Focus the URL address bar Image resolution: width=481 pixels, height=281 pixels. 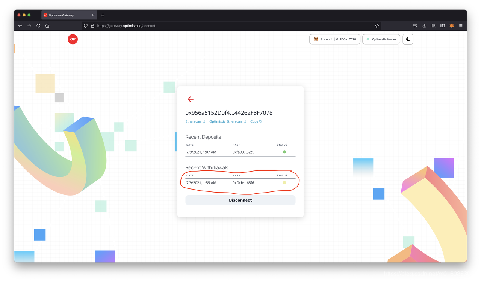tap(231, 26)
